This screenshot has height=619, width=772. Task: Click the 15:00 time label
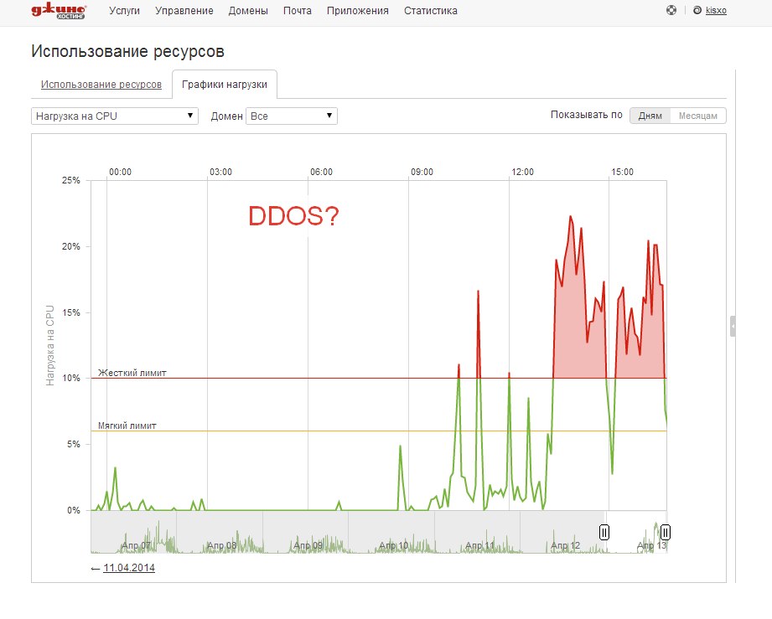click(x=622, y=173)
